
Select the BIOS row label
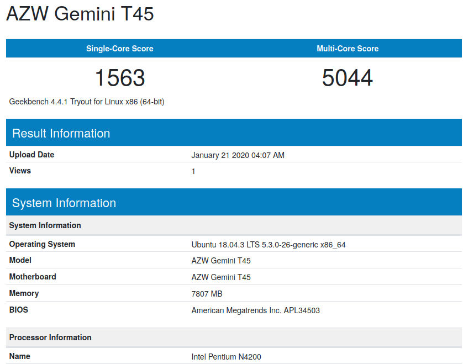click(x=19, y=310)
